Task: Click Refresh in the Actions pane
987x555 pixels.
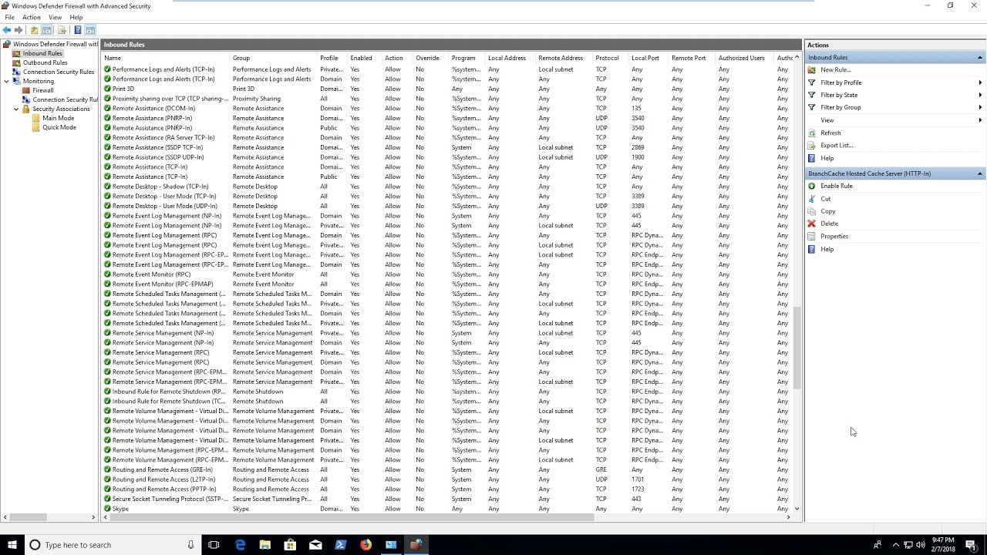Action: click(830, 133)
